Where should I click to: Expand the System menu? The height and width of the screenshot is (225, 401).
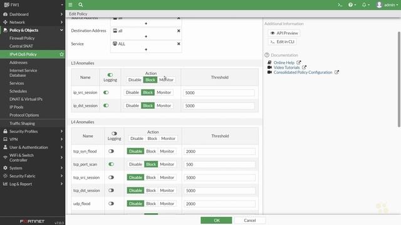click(x=33, y=168)
